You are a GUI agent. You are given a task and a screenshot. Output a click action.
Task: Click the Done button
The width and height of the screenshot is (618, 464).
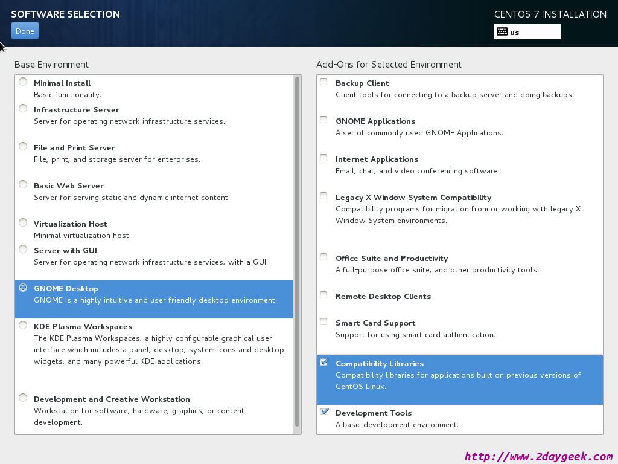tap(25, 31)
